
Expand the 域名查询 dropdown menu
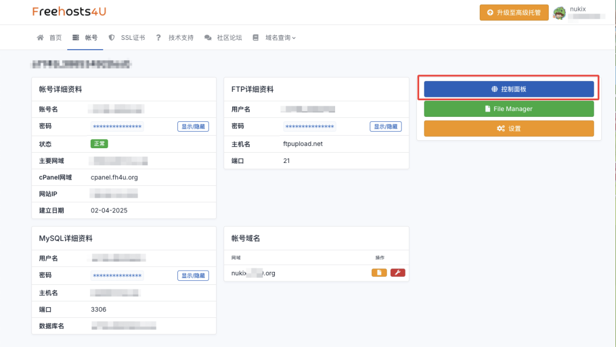[274, 38]
